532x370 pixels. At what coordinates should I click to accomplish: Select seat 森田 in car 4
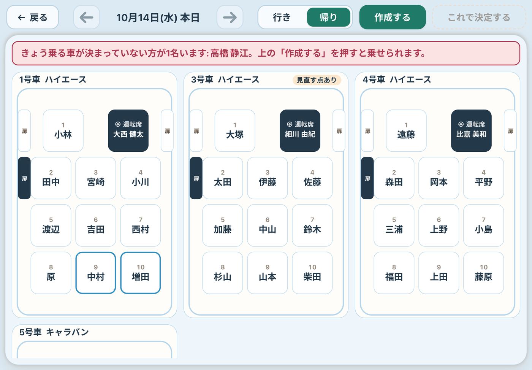click(x=394, y=178)
